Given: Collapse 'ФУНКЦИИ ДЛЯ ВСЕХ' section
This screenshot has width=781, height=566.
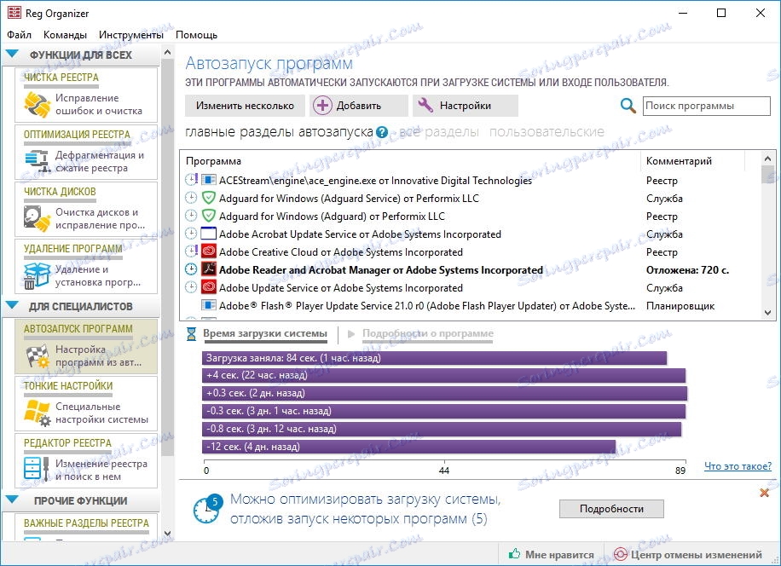Looking at the screenshot, I should pyautogui.click(x=12, y=53).
